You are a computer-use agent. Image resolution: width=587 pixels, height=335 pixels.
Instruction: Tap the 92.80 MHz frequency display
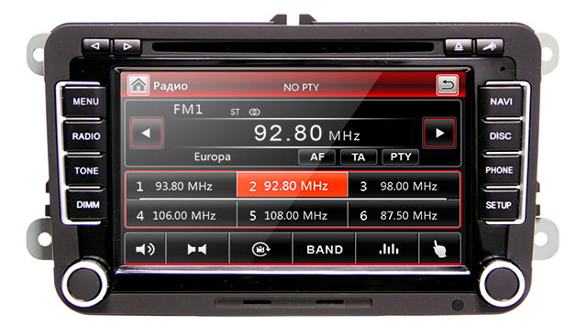tap(306, 134)
